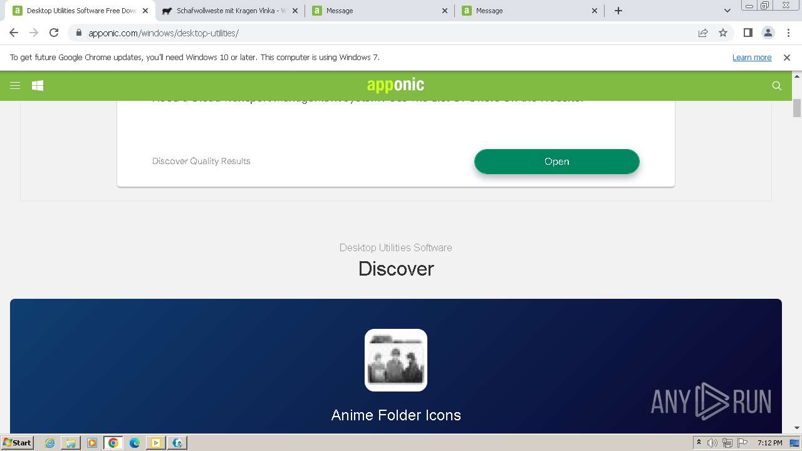This screenshot has width=802, height=451.
Task: Switch to the first Message tab
Action: (380, 11)
